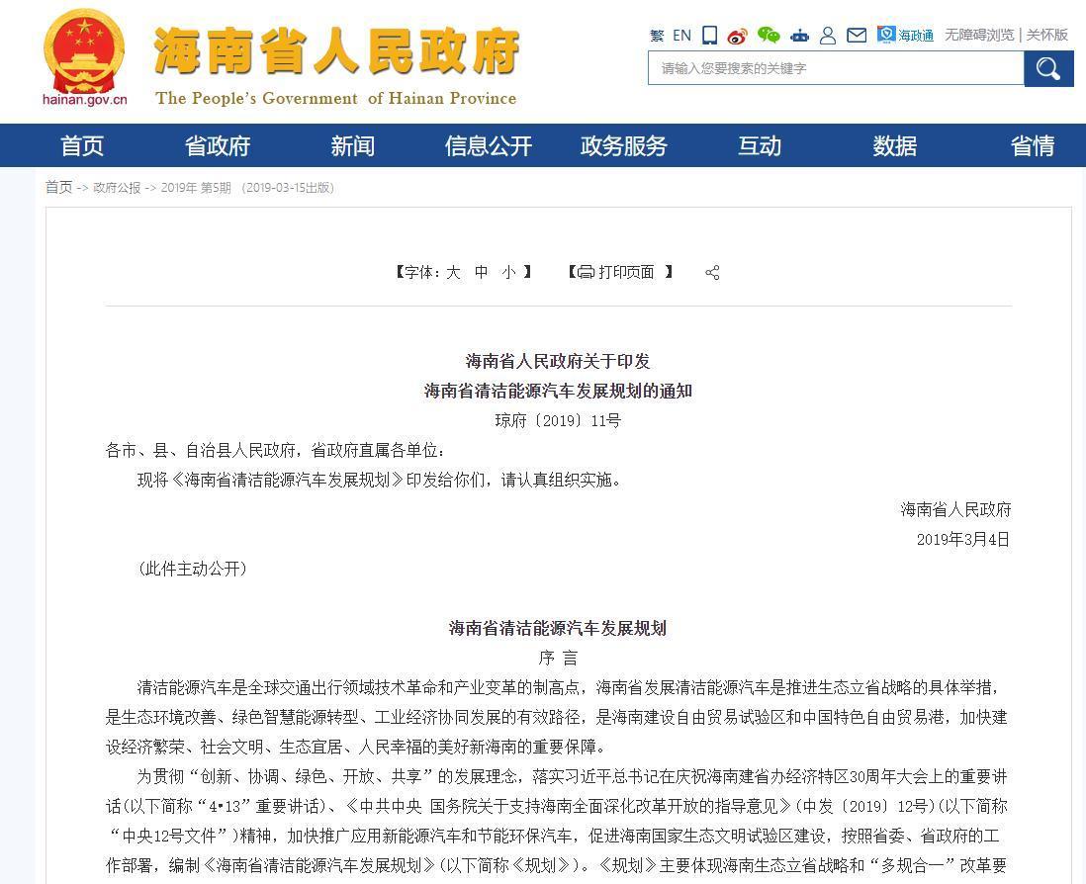
Task: Open the 海政通 service link
Action: point(905,35)
